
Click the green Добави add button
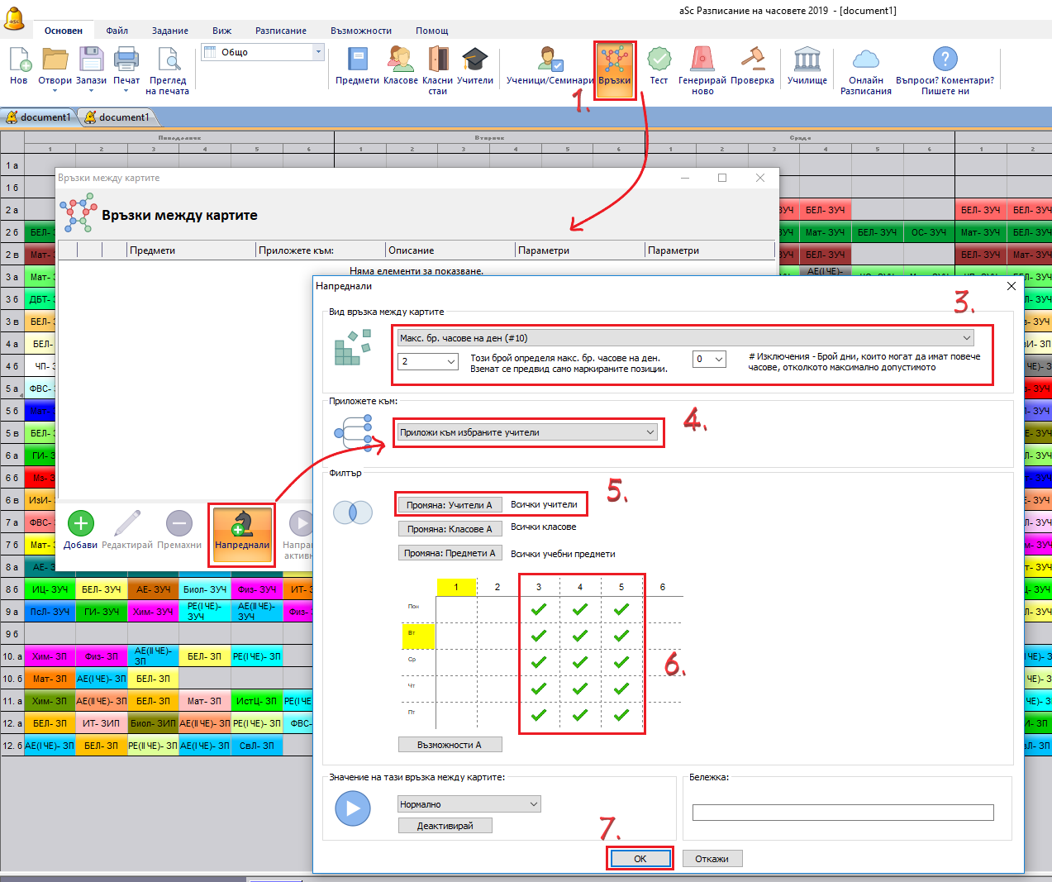80,530
